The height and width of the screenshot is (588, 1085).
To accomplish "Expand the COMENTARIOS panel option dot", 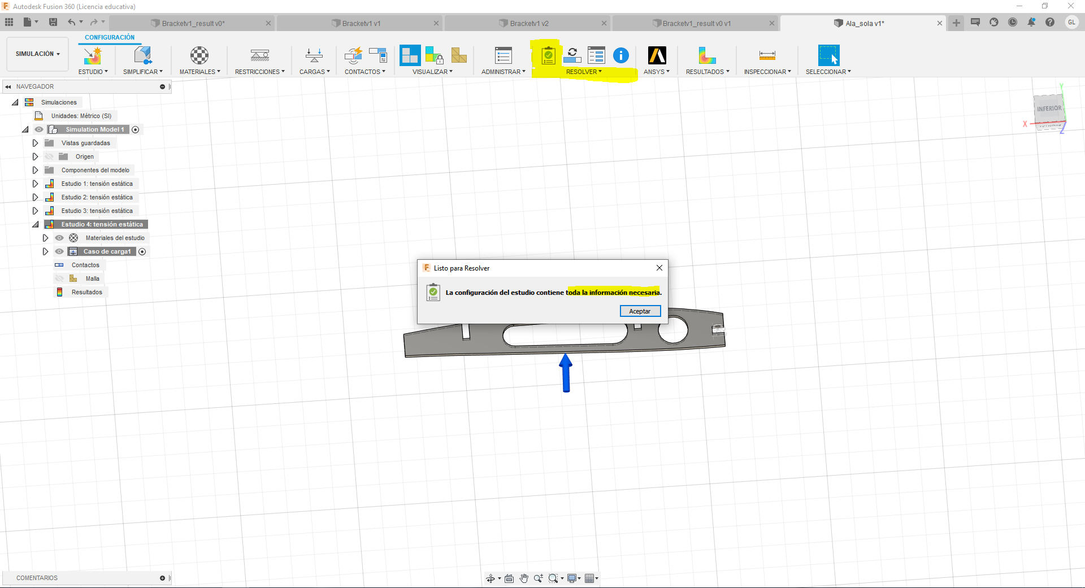I will tap(162, 578).
